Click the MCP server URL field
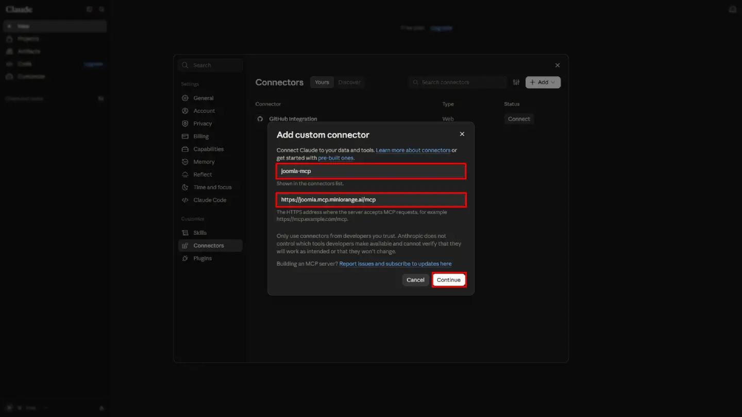The width and height of the screenshot is (742, 417). (371, 200)
